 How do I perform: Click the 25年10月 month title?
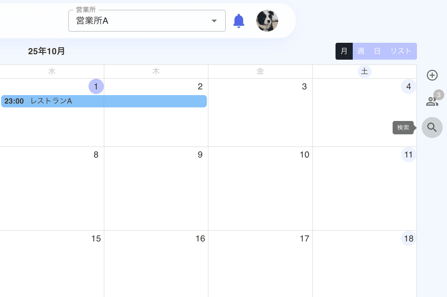point(46,51)
